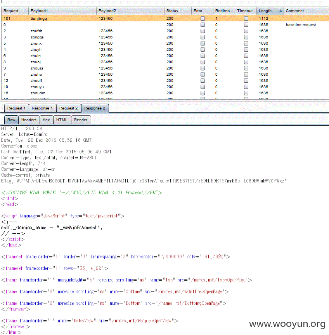Click the ETag header line
The image size is (329, 335).
click(x=144, y=181)
